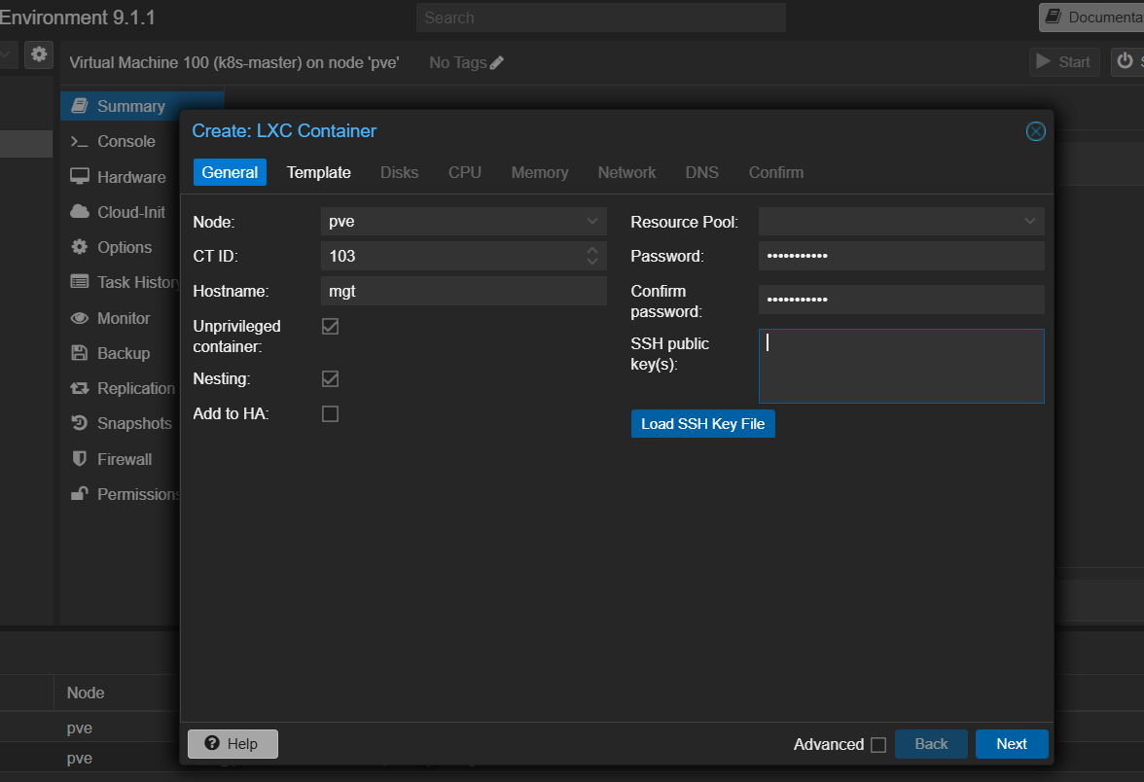Click the gear settings icon in header
Screen dimensions: 1144x782
(39, 54)
